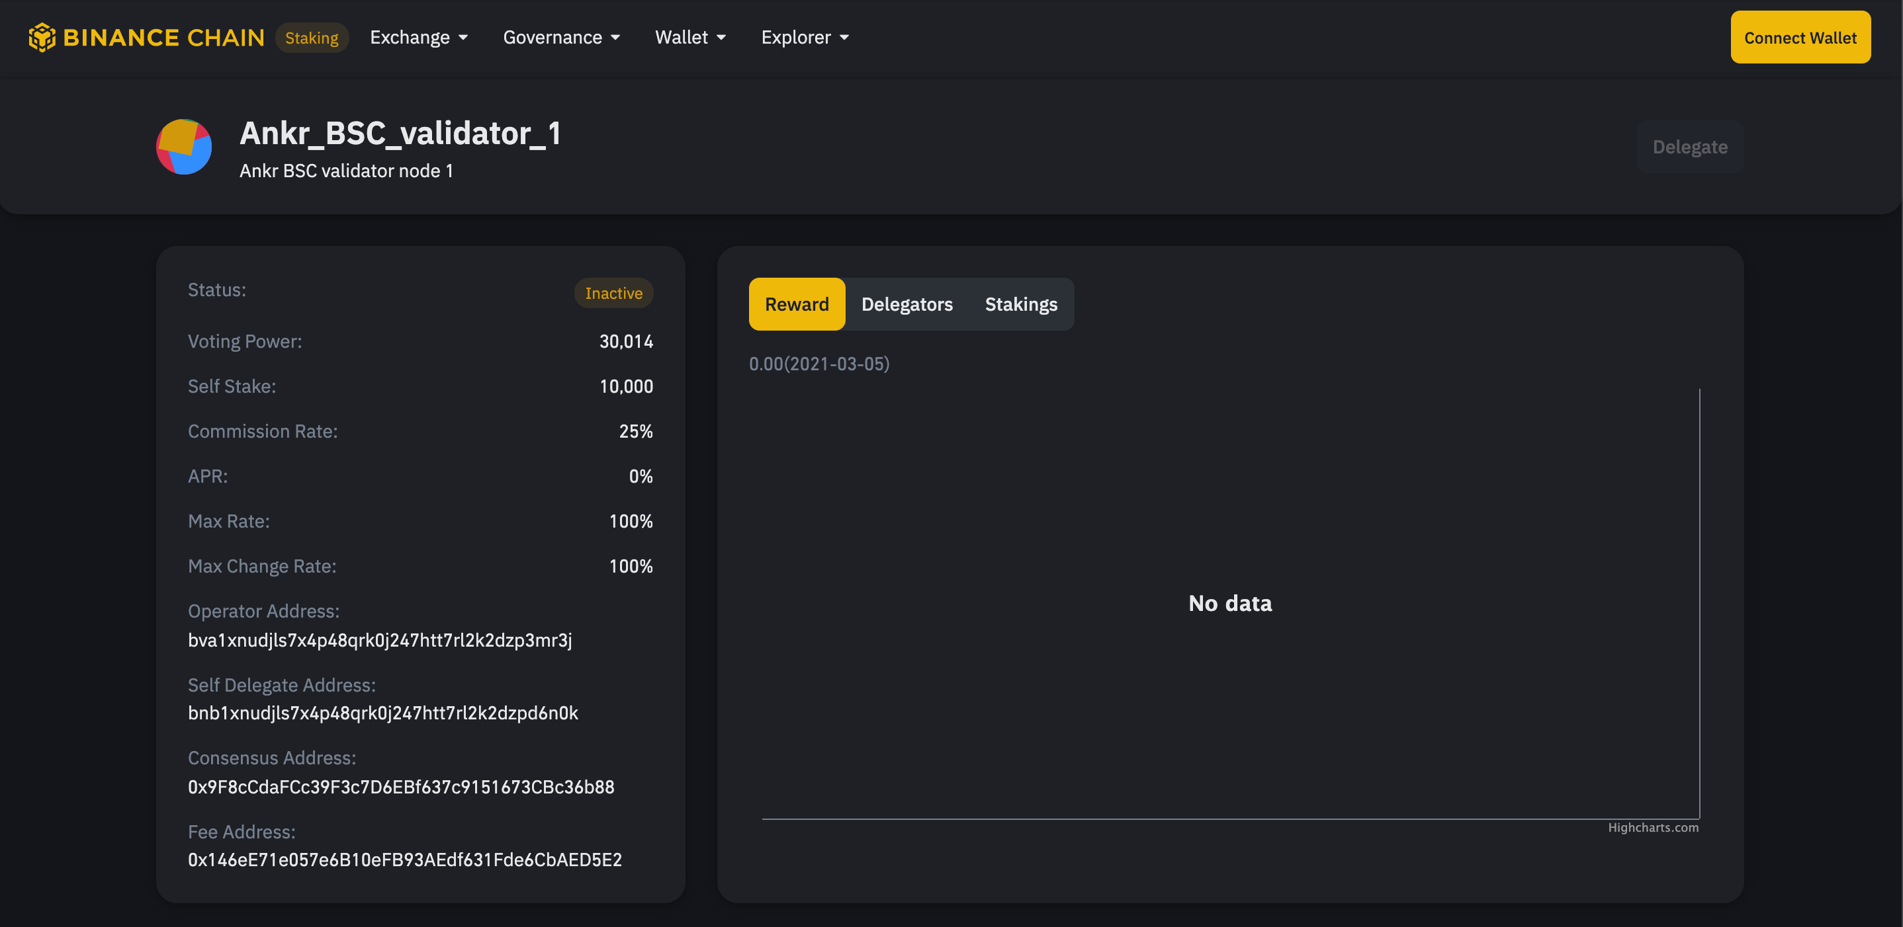The width and height of the screenshot is (1903, 927).
Task: Select the Operator Address text
Action: 380,640
